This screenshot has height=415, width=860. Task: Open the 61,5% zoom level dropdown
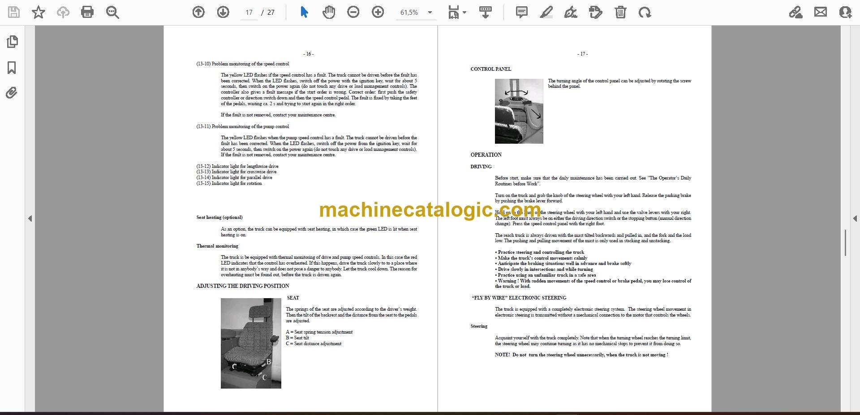[416, 13]
